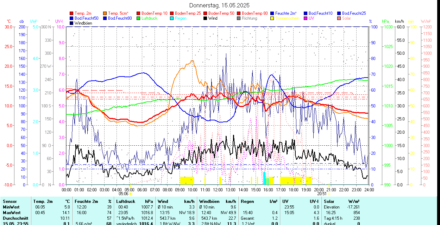Viewport: 440px width, 225px height.
Task: Click the chart title Donnerstag, 15.05.2025
Action: [219, 5]
